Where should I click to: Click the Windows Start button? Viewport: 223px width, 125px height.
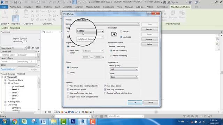pyautogui.click(x=5, y=122)
